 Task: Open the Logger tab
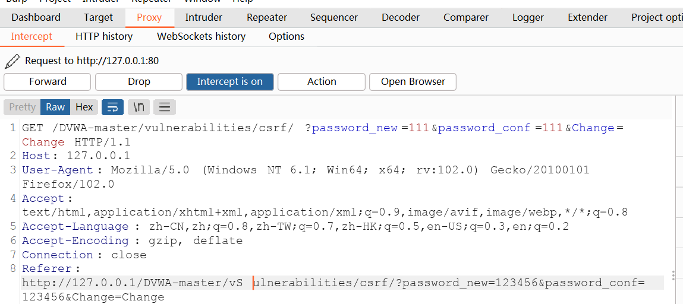(528, 17)
